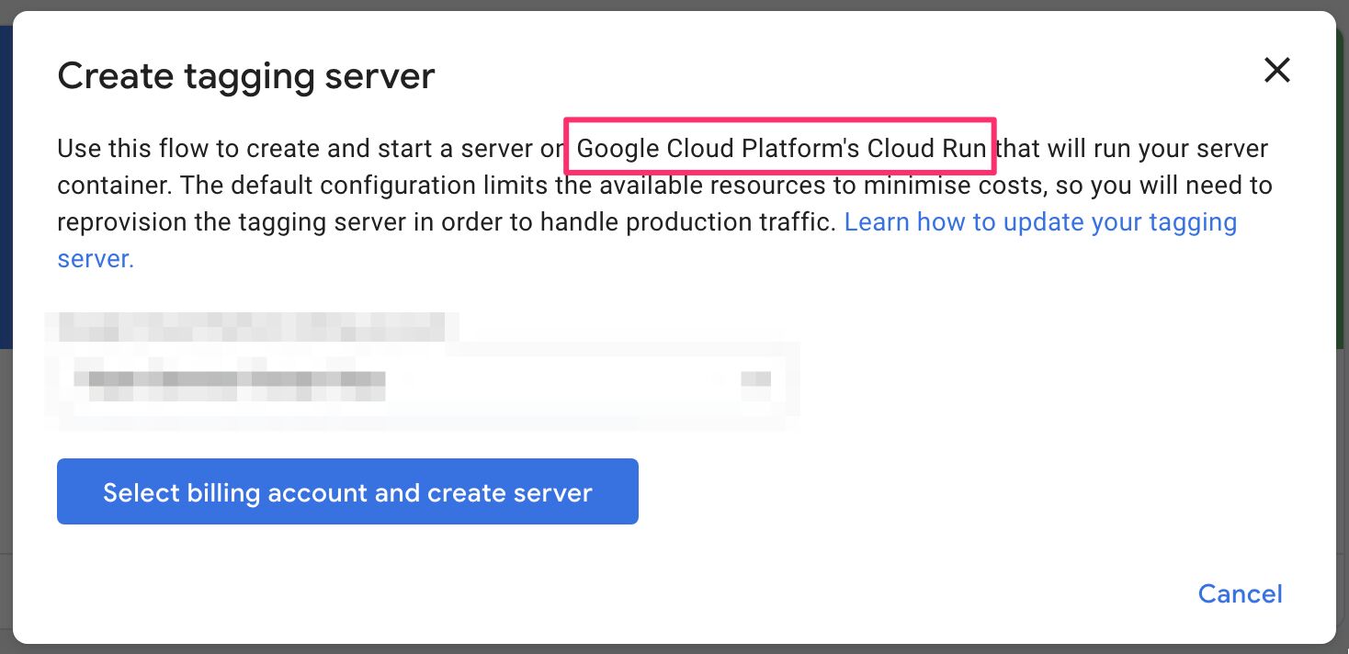Open Learn how to update your tagging server link
Image resolution: width=1349 pixels, height=654 pixels.
(x=1040, y=222)
